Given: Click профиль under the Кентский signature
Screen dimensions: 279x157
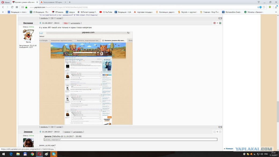Looking at the screenshot, I should 44,18.
